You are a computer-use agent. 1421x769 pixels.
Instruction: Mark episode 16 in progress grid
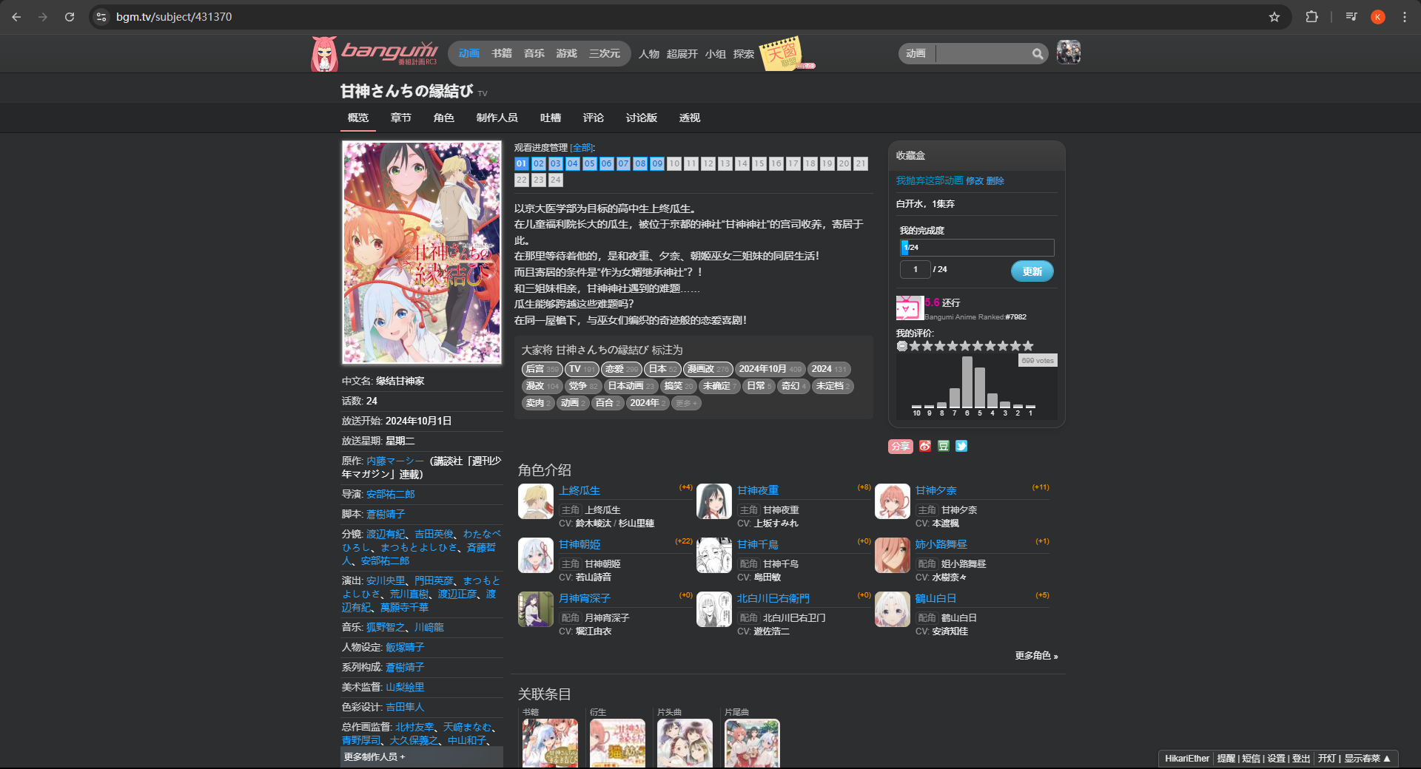coord(776,164)
